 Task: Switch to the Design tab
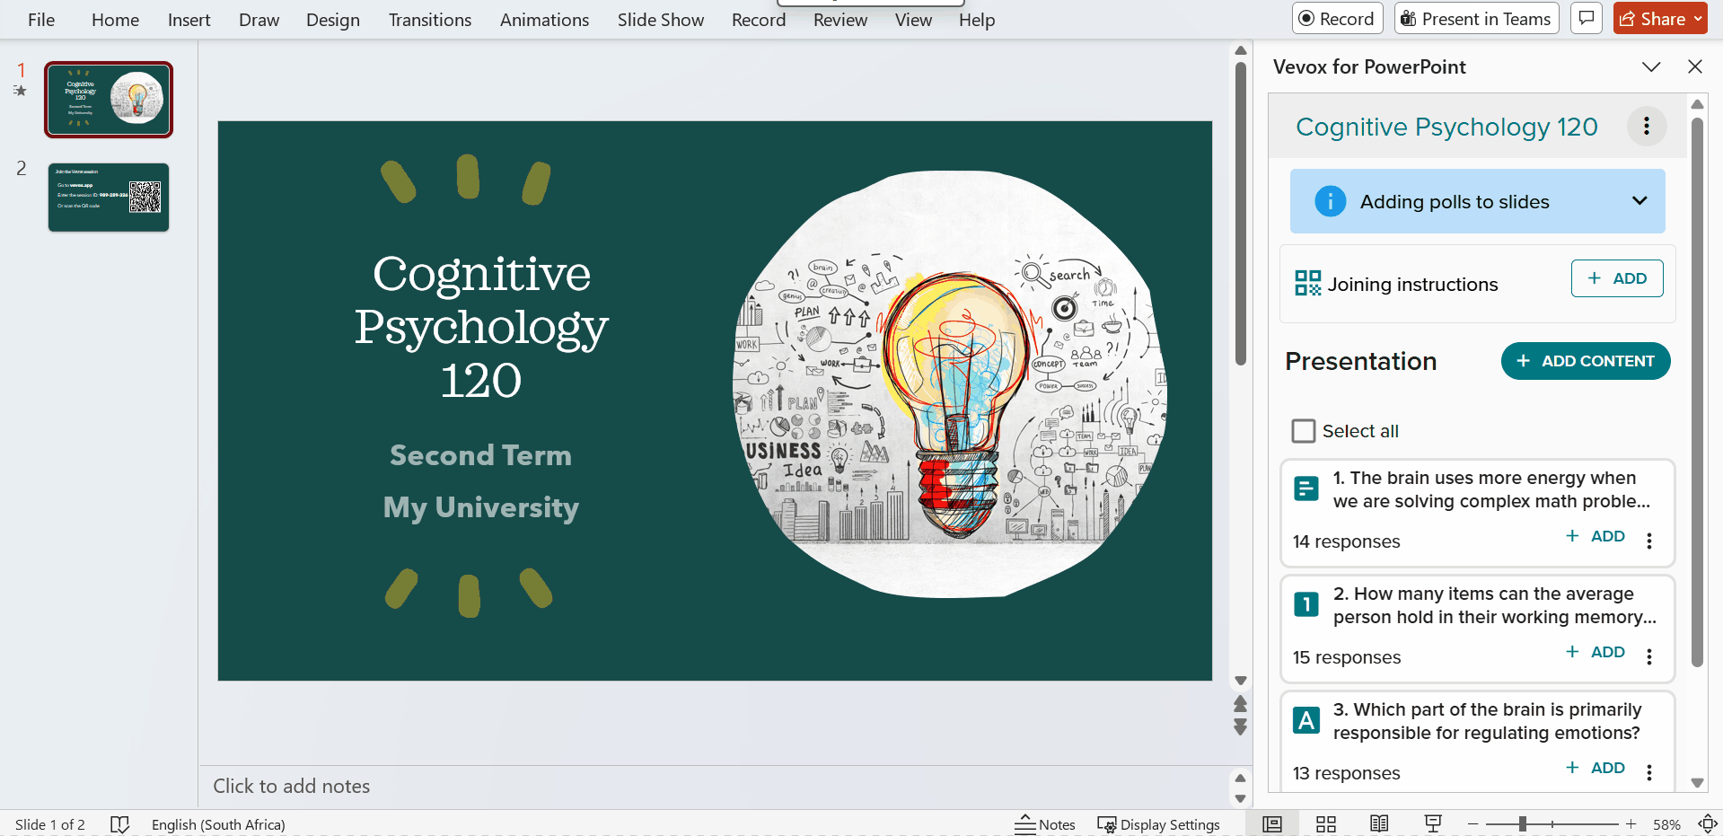click(332, 20)
